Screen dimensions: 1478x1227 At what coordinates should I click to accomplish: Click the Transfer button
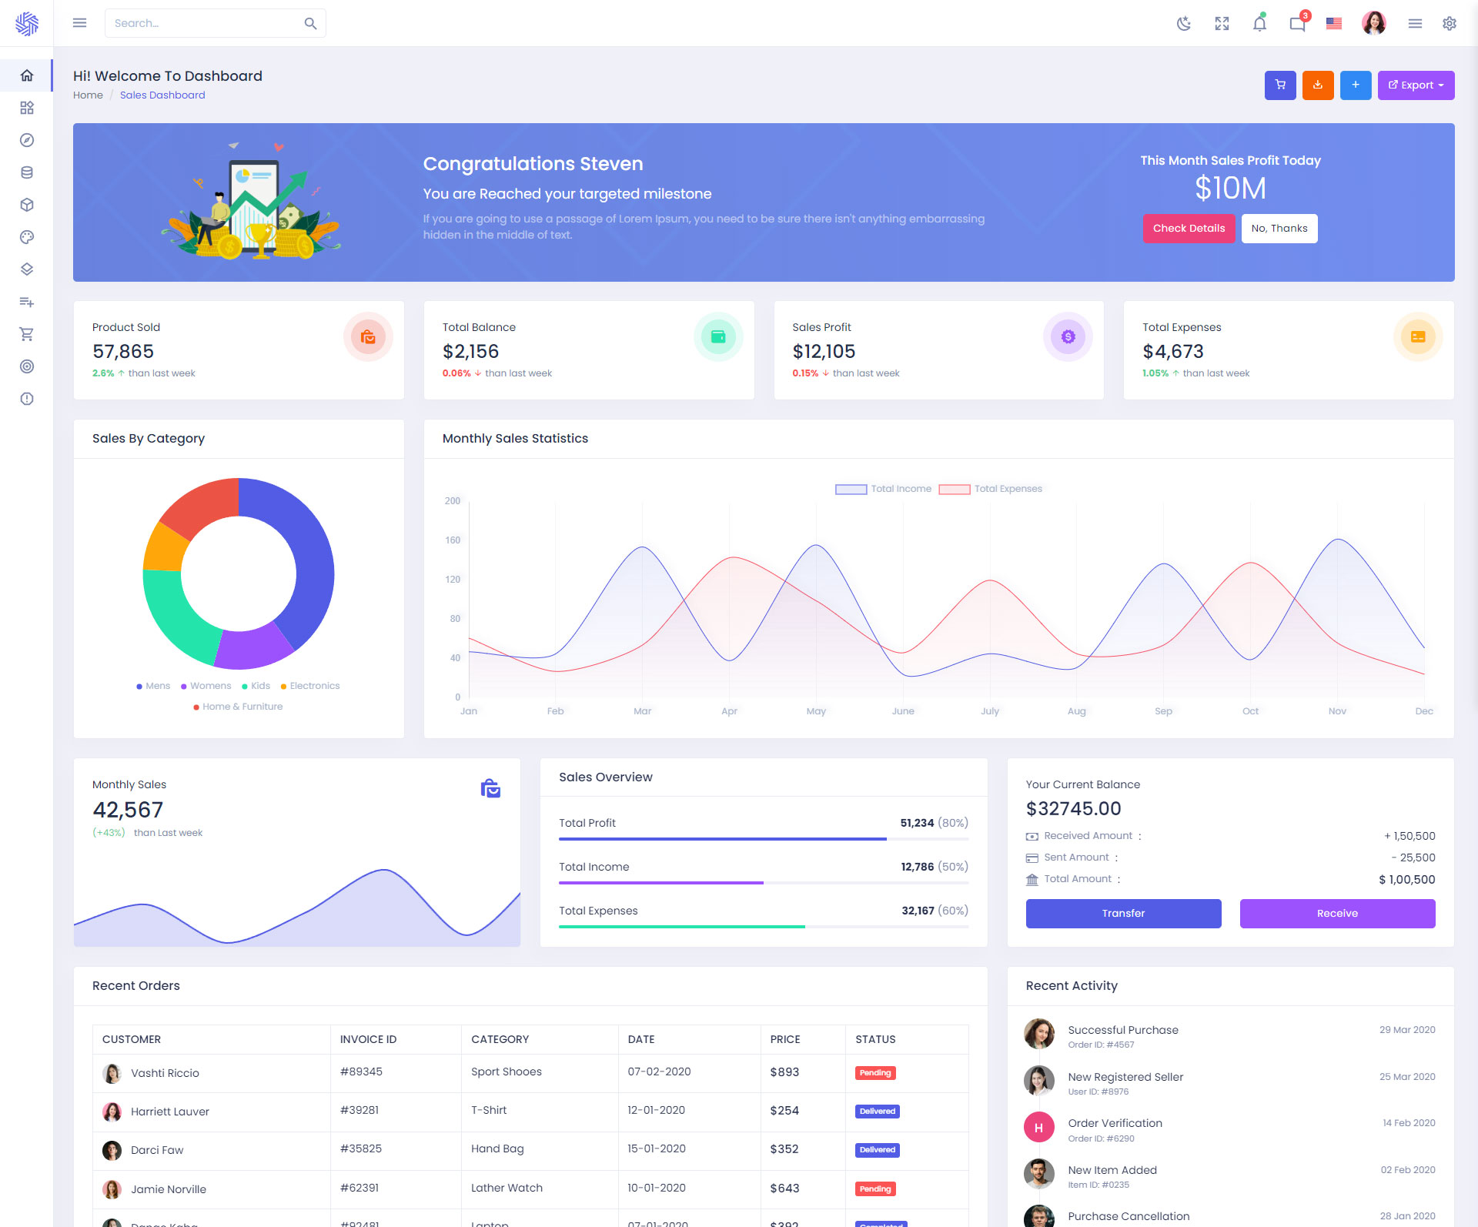tap(1123, 913)
